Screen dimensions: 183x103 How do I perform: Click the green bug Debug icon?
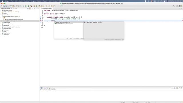23,6
